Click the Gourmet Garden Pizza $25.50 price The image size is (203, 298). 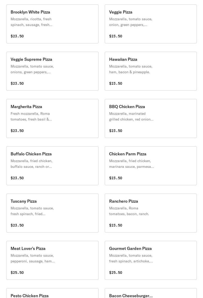(116, 273)
